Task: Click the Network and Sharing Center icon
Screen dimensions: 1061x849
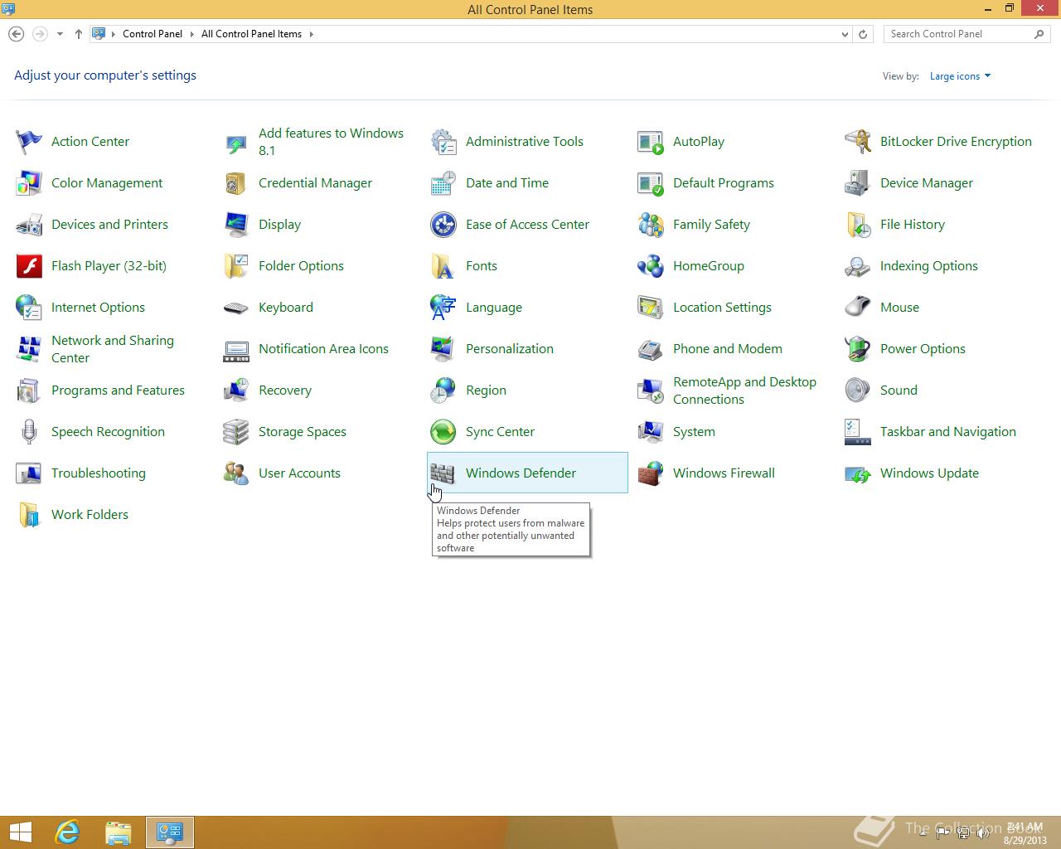Action: click(x=29, y=349)
